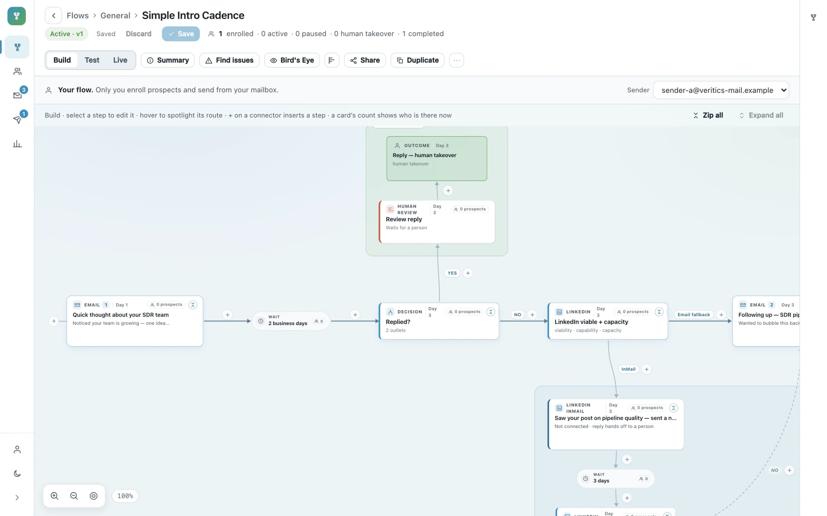Open the analytics bar chart icon
The image size is (827, 516).
pos(17,144)
